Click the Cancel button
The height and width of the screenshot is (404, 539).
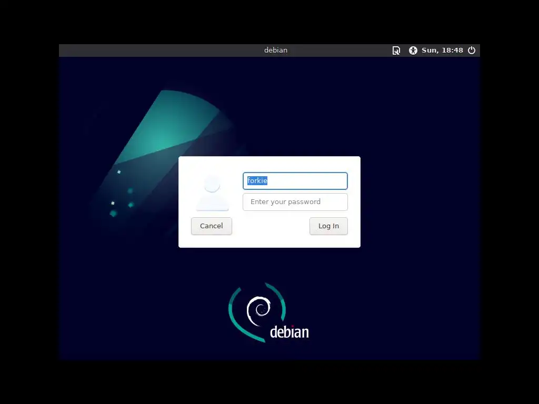(x=212, y=226)
